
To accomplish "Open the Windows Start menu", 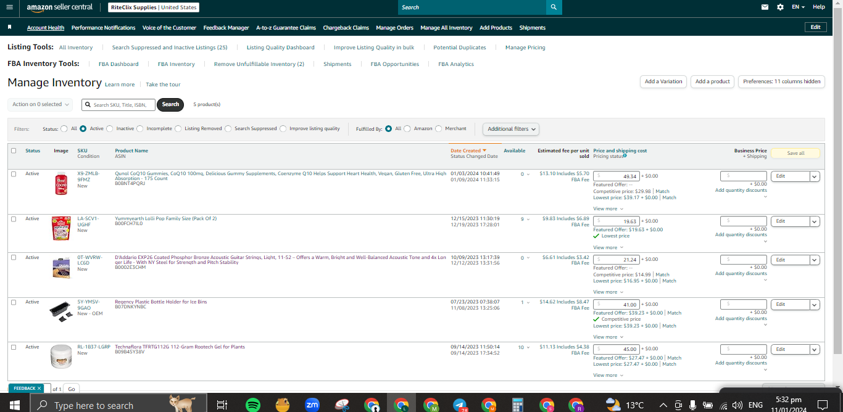I will pos(15,405).
